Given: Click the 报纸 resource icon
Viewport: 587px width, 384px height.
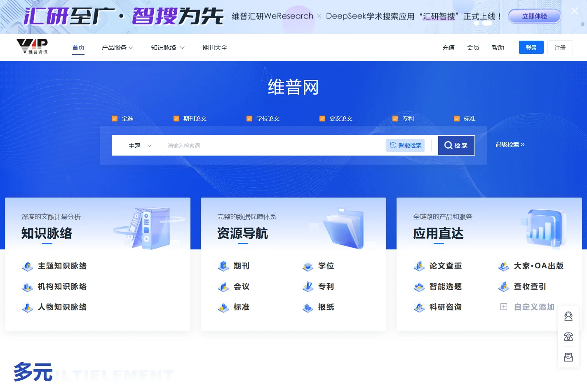Looking at the screenshot, I should [x=308, y=307].
